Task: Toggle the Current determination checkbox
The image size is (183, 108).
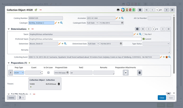Action: point(143,39)
